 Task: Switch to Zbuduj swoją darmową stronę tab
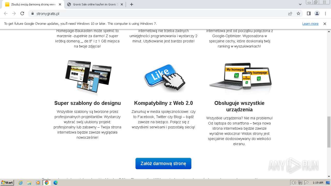coord(33,4)
